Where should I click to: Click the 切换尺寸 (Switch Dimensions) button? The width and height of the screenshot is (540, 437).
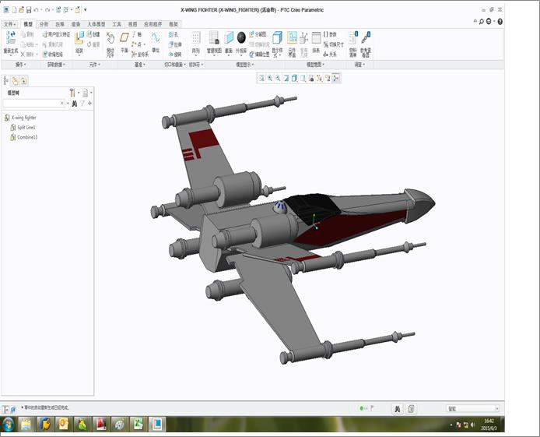334,44
